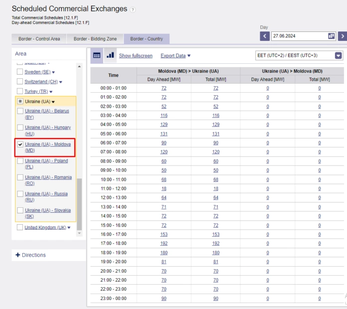Open Day Ahead value 18 at 11:00 - 12:00
The image size is (347, 309).
(x=164, y=189)
